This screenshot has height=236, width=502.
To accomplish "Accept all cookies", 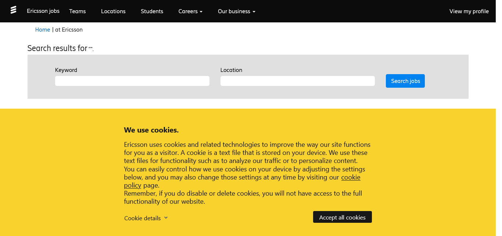I will (x=342, y=217).
